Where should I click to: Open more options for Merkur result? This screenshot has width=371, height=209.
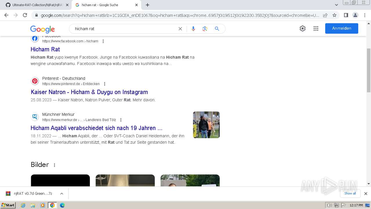[x=121, y=120]
